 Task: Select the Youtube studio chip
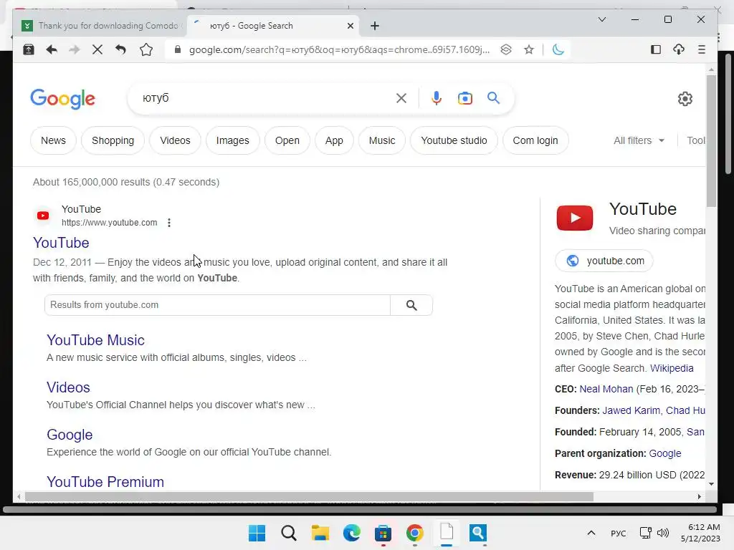(454, 141)
